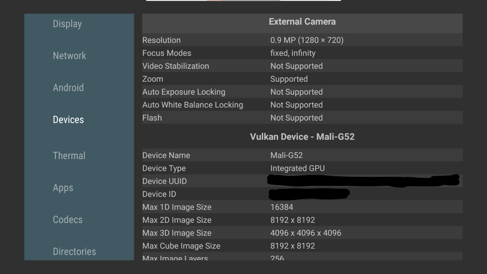This screenshot has height=274, width=487.
Task: Select the Auto Exposure Locking row
Action: click(x=302, y=92)
